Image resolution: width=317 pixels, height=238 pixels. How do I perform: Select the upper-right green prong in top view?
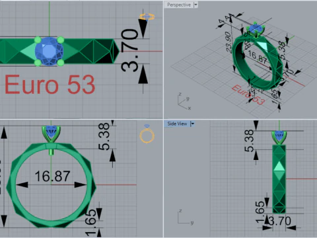[61, 40]
